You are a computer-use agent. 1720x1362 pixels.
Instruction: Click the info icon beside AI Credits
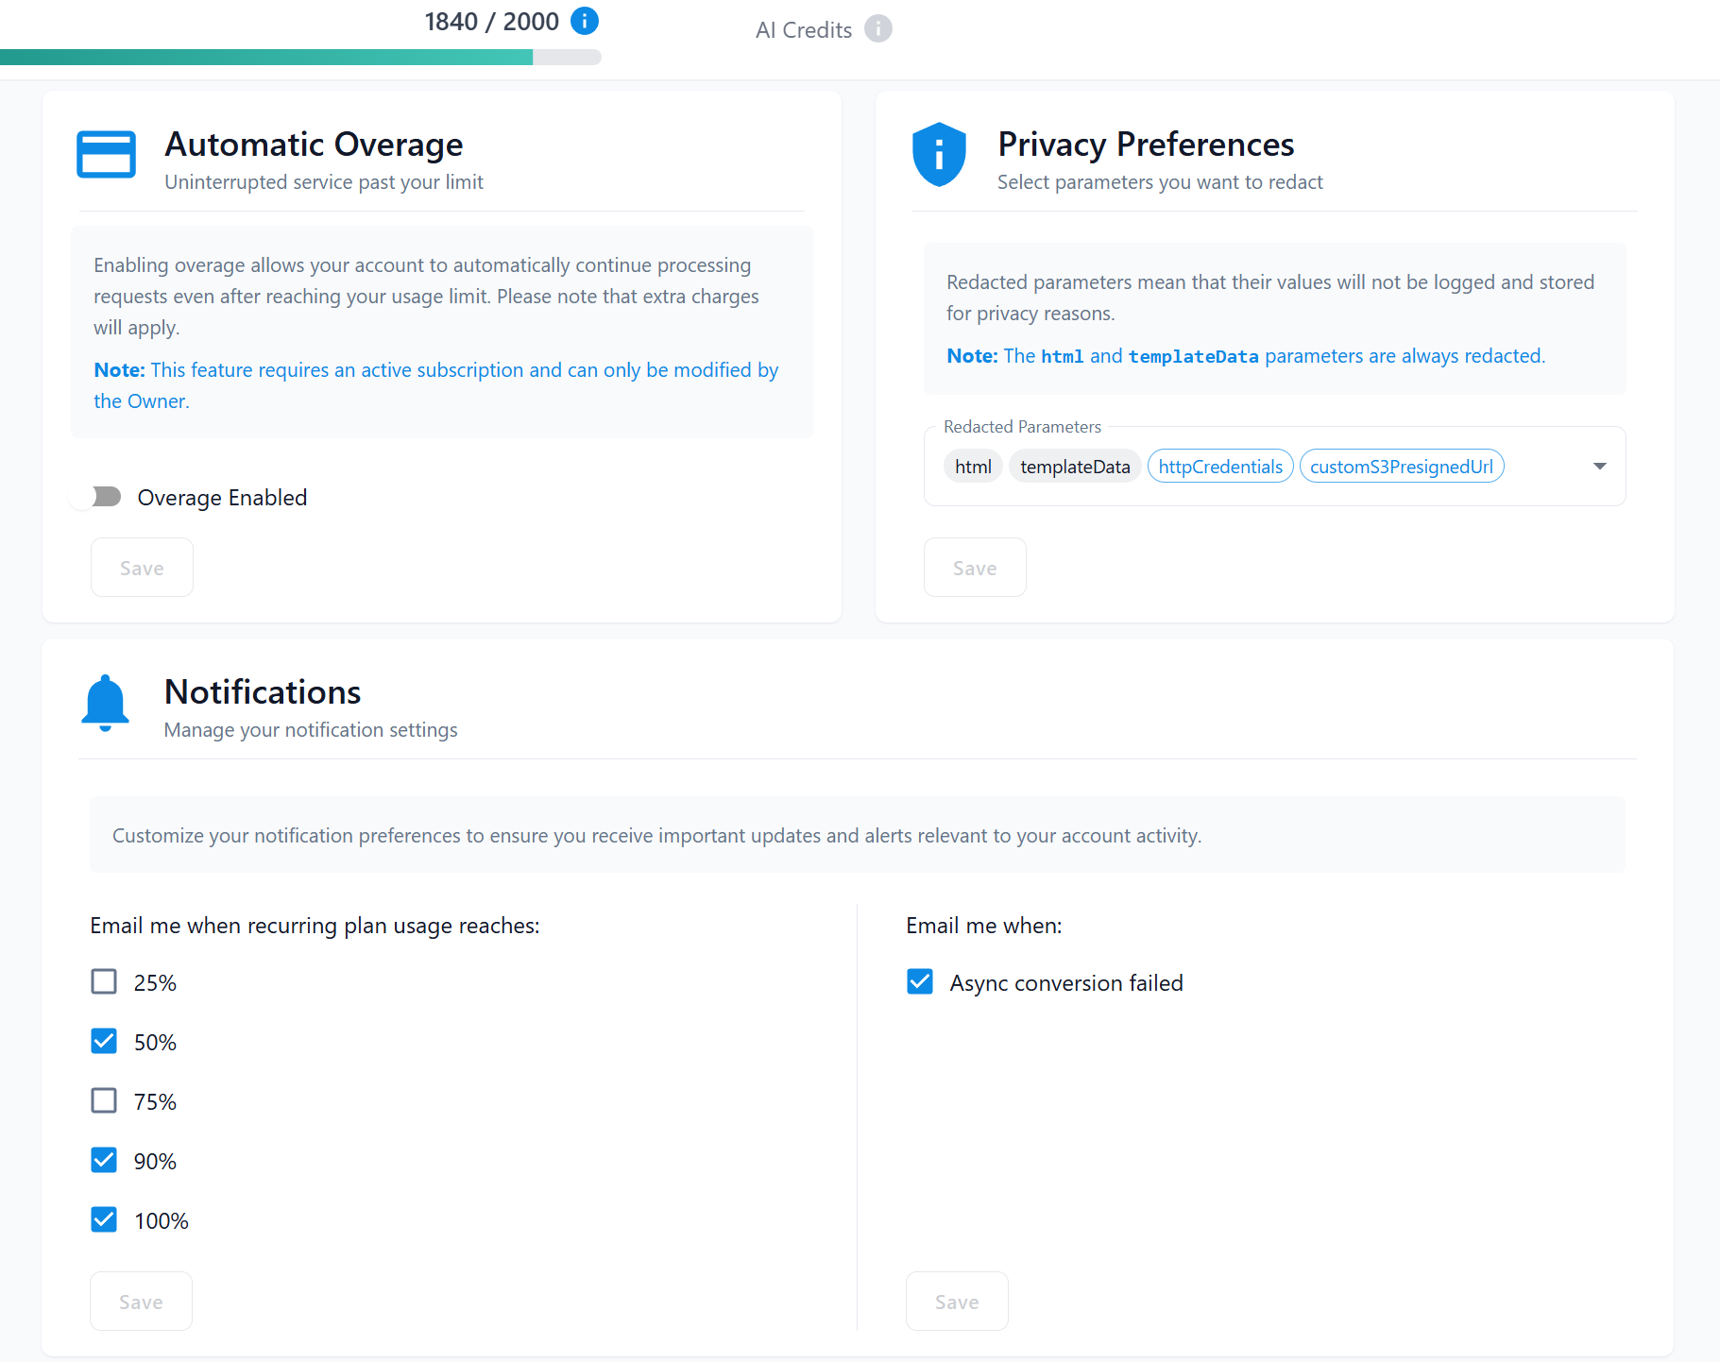tap(879, 29)
